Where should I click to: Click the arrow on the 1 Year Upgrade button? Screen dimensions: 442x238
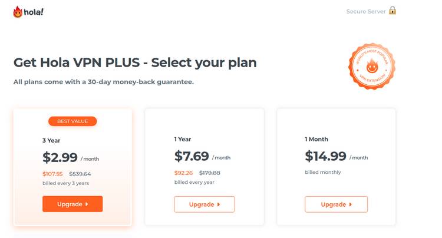(x=219, y=204)
